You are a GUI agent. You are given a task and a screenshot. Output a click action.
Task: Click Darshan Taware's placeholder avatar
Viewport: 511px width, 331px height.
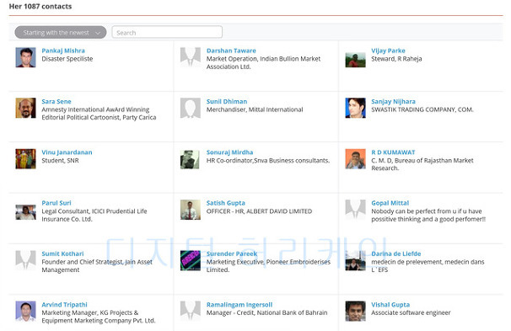click(191, 57)
